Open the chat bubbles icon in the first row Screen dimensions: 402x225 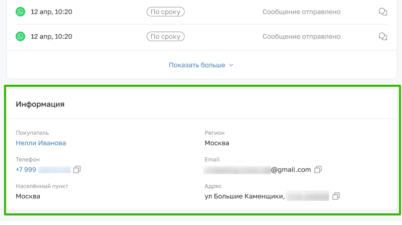tap(383, 12)
